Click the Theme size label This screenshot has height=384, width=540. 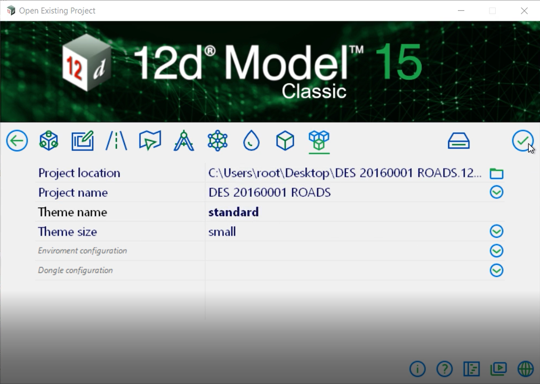pyautogui.click(x=68, y=231)
